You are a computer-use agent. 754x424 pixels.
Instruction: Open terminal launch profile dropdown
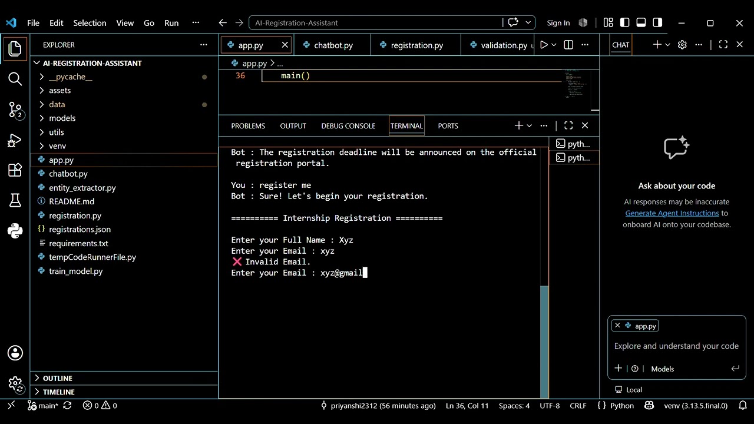[x=529, y=125]
